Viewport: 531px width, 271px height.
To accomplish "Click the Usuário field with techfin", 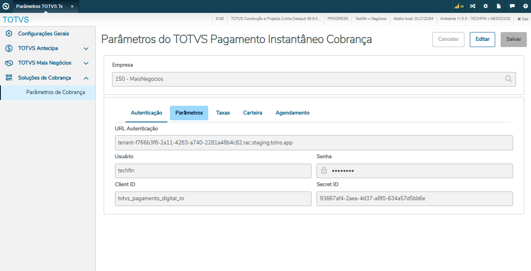I will coord(213,171).
